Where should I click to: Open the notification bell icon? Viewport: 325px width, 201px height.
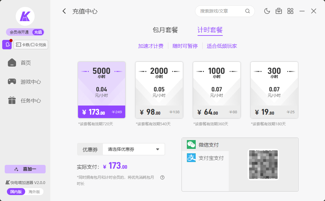pos(7,45)
